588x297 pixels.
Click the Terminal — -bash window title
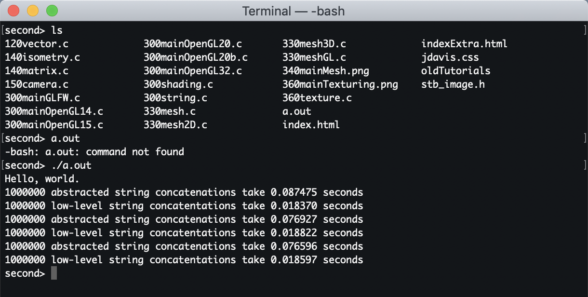click(x=294, y=11)
